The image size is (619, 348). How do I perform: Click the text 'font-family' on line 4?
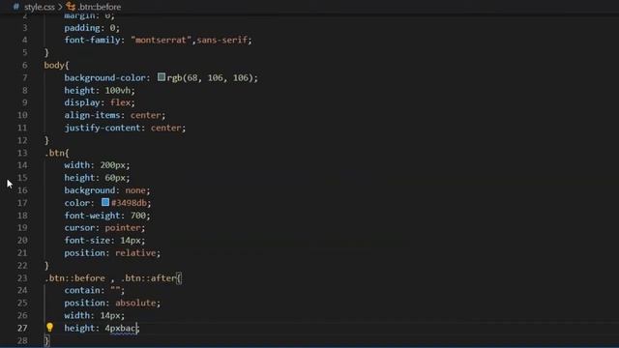(93, 40)
